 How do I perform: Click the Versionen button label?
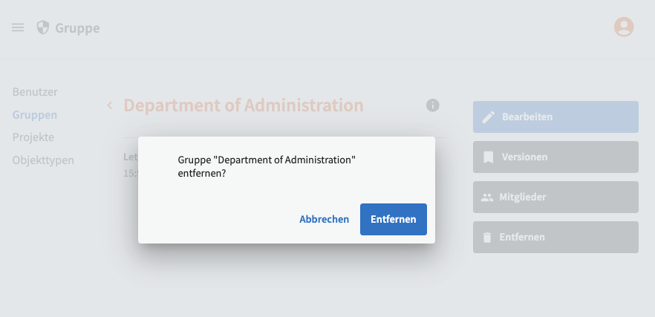tap(524, 157)
